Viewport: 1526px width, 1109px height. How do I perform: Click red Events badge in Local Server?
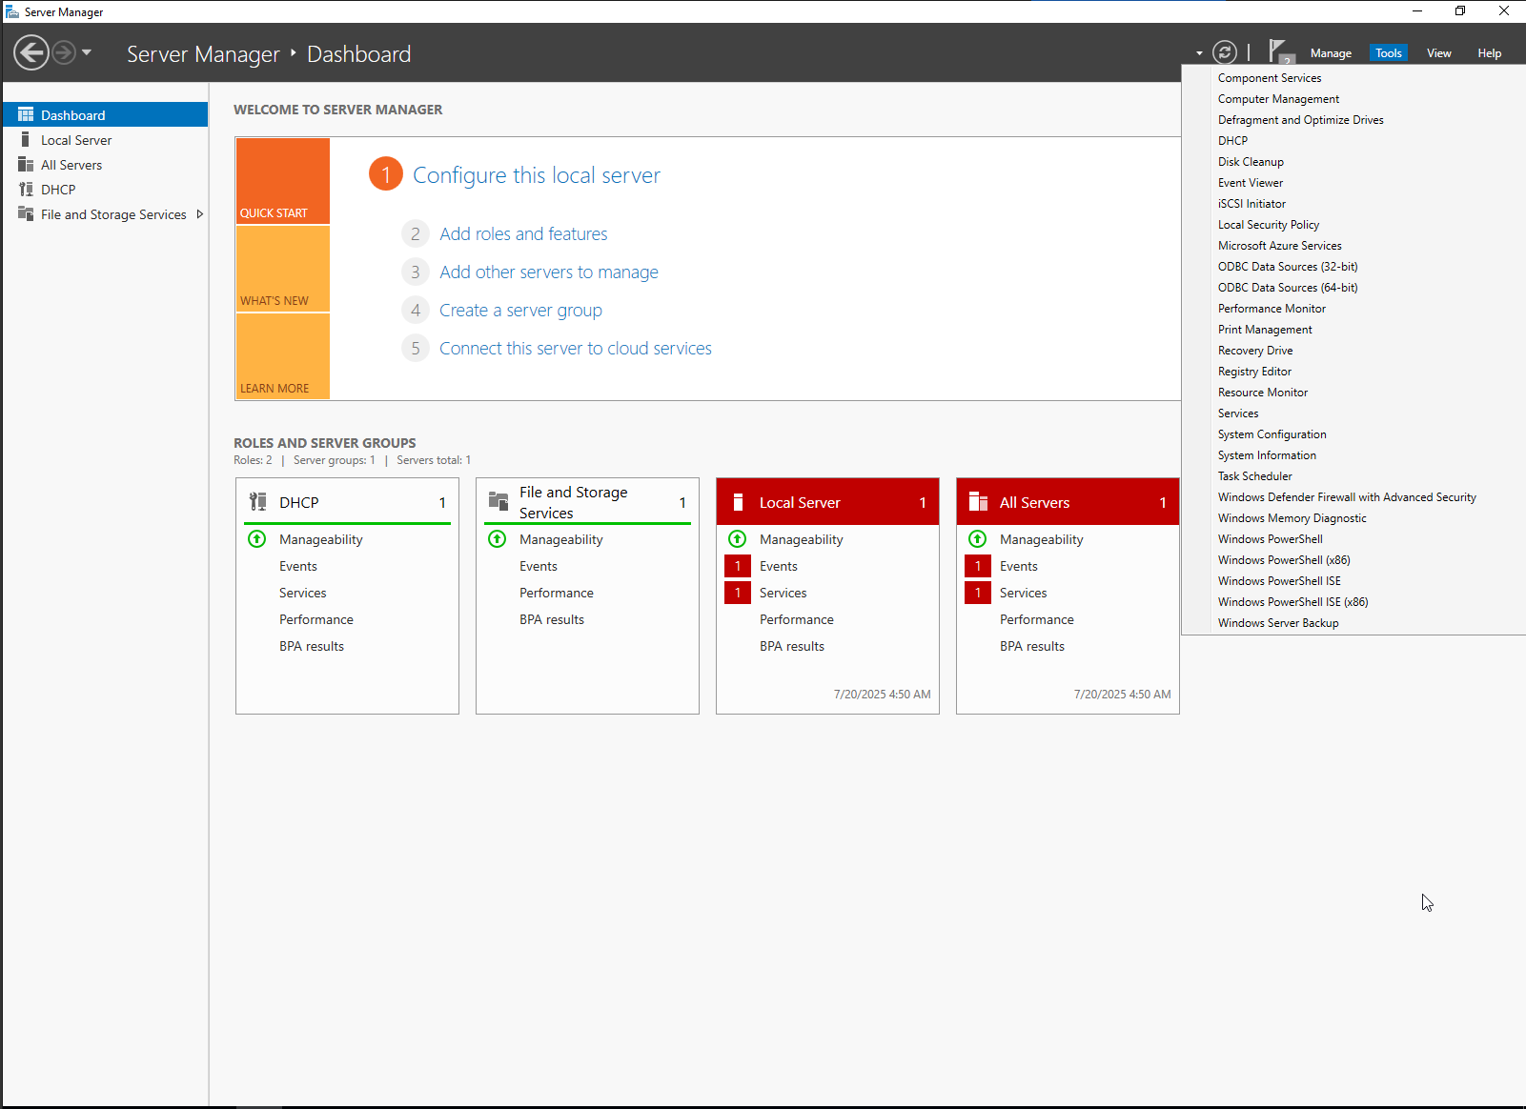(738, 566)
